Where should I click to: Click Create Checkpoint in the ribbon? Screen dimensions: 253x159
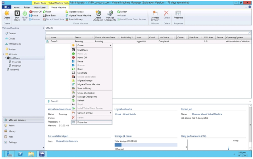click(98, 16)
